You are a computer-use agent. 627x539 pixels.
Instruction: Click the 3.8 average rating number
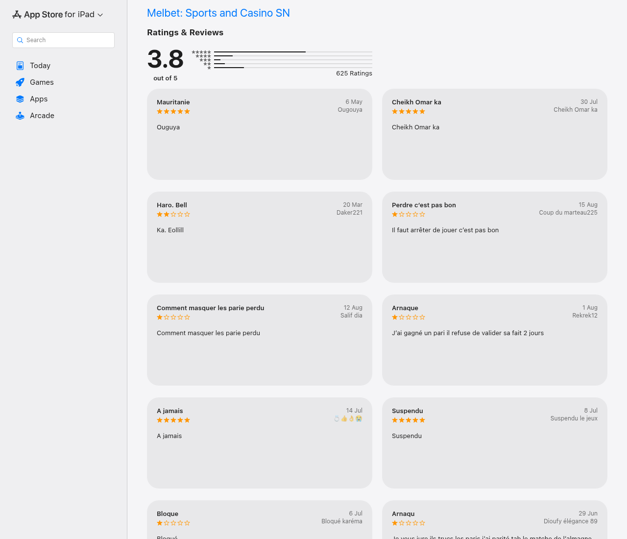pyautogui.click(x=166, y=59)
